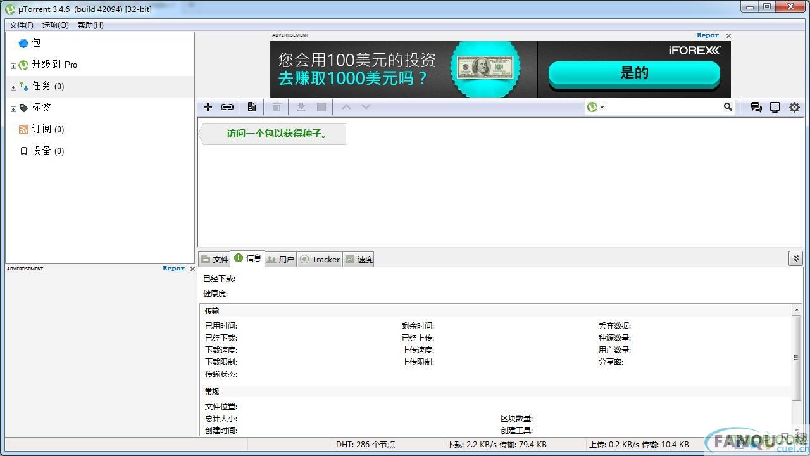Open the 选项(O) menu
This screenshot has width=810, height=456.
(x=56, y=25)
